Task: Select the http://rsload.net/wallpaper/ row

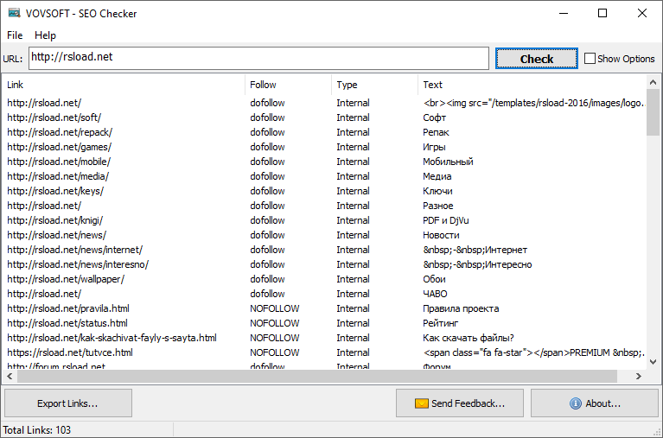Action: (x=325, y=279)
